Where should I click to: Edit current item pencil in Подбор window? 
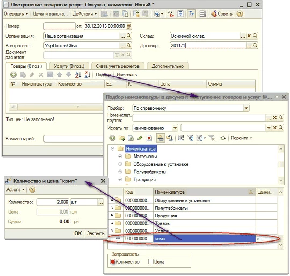(140, 138)
